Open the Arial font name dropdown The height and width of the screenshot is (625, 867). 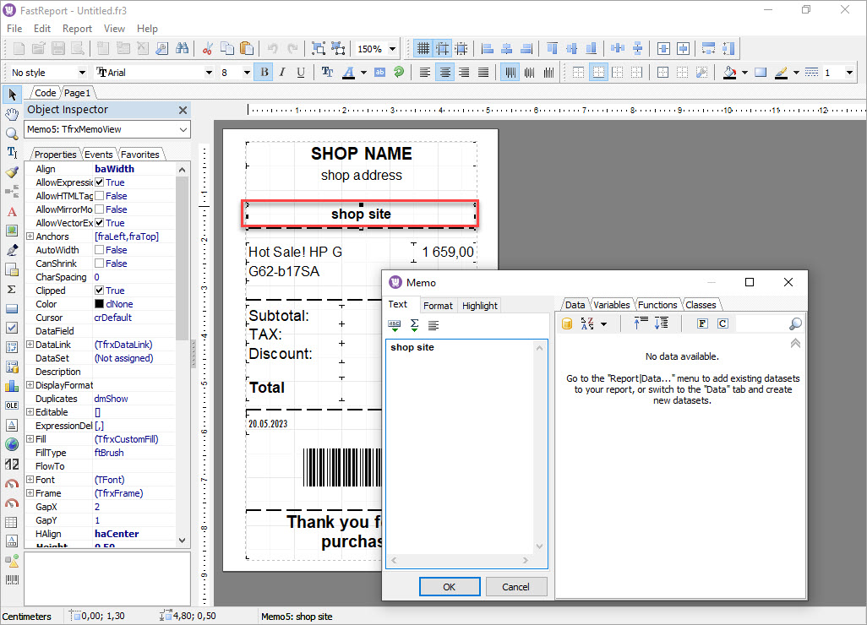coord(209,73)
